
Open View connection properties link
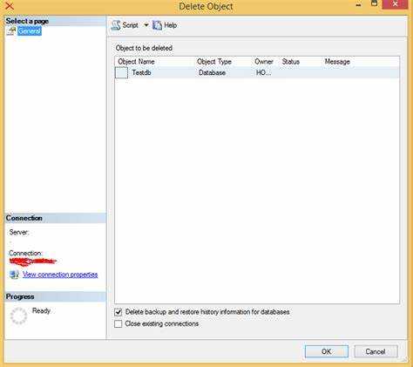click(60, 275)
